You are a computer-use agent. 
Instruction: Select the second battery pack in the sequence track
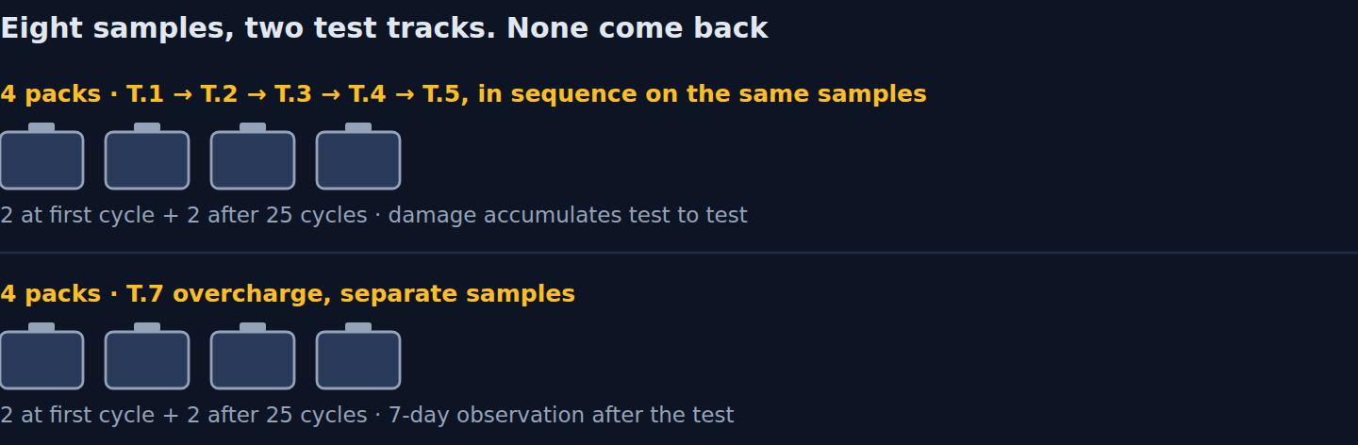pos(147,157)
